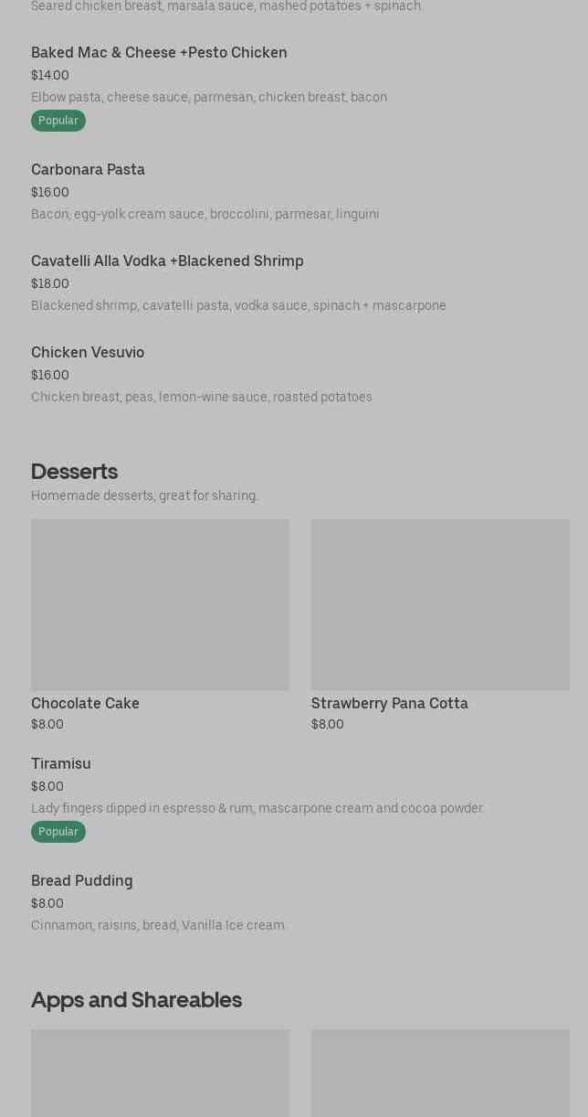Image resolution: width=588 pixels, height=1117 pixels.
Task: Click the Popular badge under Baked Mac & Cheese
Action: tap(58, 121)
